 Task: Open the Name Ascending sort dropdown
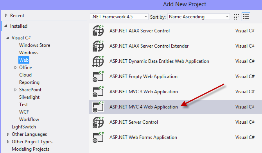199,17
